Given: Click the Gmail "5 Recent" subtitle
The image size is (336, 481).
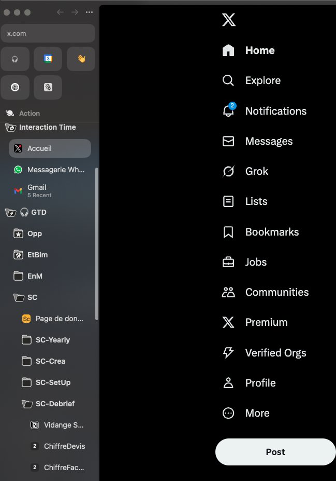Looking at the screenshot, I should (x=39, y=196).
